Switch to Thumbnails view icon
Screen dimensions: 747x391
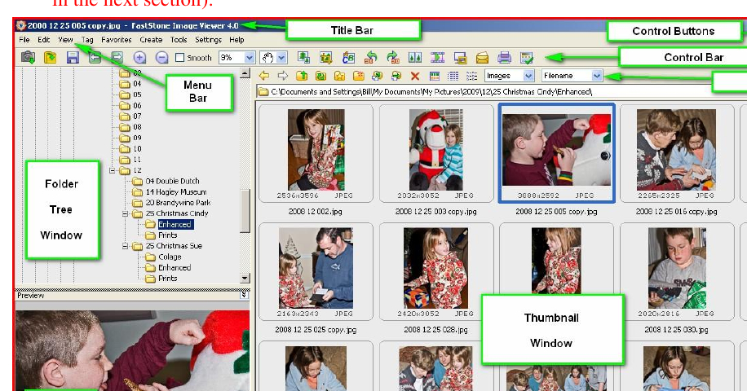pyautogui.click(x=434, y=76)
